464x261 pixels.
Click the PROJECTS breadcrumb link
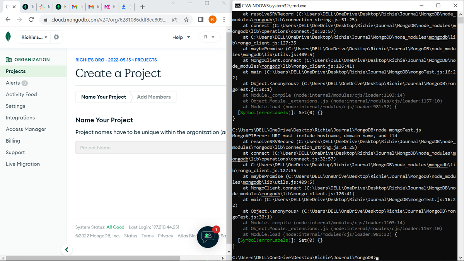coord(146,60)
